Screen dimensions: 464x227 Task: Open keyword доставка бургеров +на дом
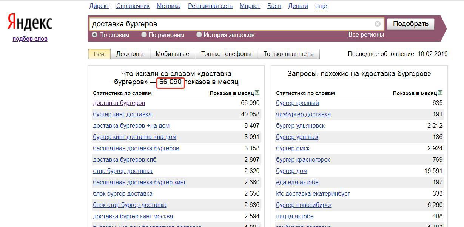(131, 125)
